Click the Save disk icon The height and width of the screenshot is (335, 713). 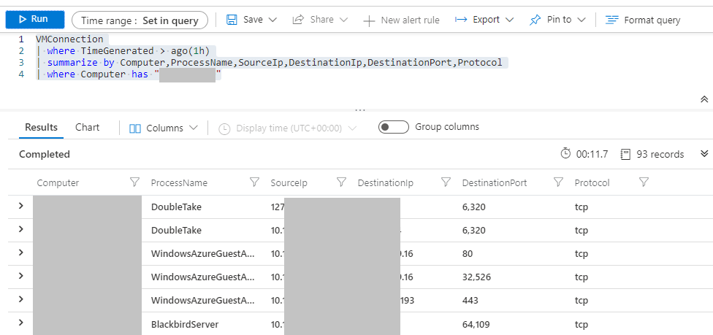point(232,20)
